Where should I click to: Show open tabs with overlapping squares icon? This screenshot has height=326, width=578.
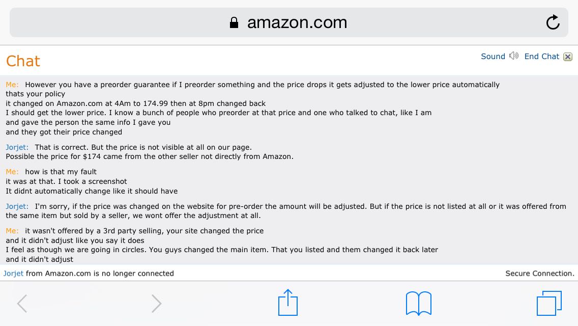pos(549,303)
